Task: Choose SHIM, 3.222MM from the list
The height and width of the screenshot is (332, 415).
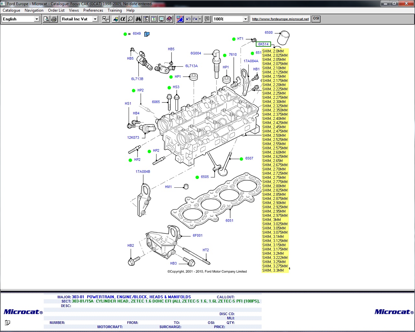Action: [275, 258]
